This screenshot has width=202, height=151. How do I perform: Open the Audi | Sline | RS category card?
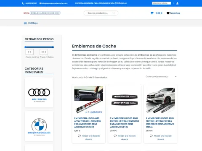click(39, 93)
